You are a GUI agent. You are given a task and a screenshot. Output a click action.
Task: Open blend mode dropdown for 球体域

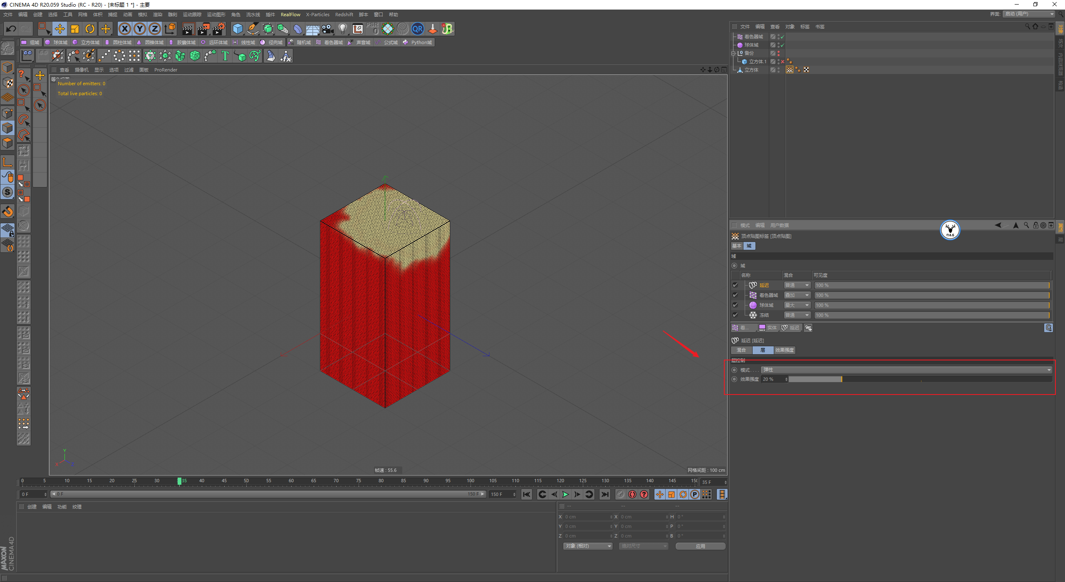coord(797,305)
